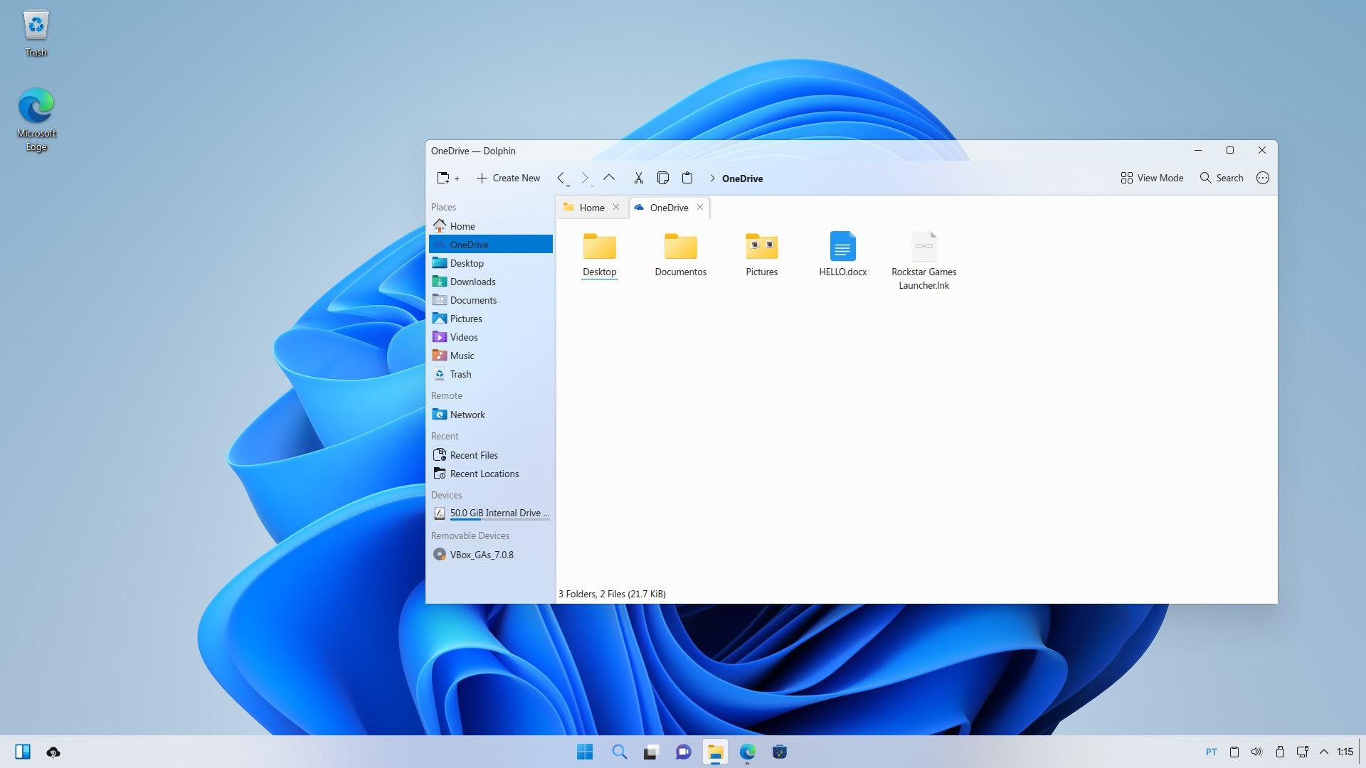1366x768 pixels.
Task: Open the Rockstar Games Launcher.lnk file
Action: click(923, 260)
